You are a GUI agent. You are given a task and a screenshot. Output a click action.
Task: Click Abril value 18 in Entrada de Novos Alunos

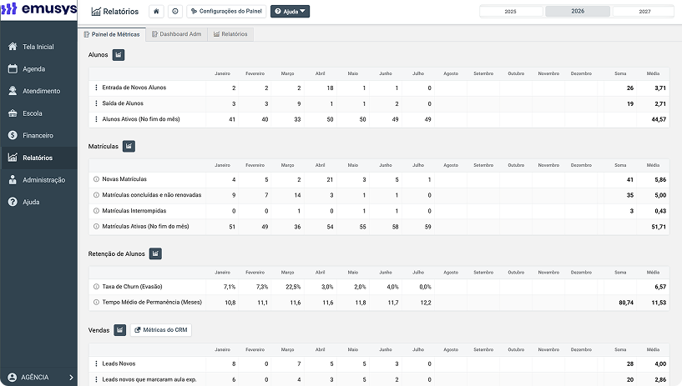pos(330,88)
